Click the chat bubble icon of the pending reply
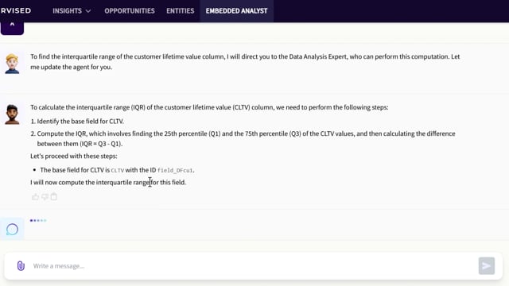The width and height of the screenshot is (509, 286). [x=13, y=230]
